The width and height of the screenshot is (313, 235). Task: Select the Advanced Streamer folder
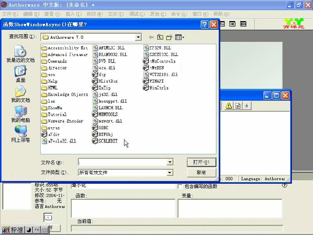click(65, 54)
